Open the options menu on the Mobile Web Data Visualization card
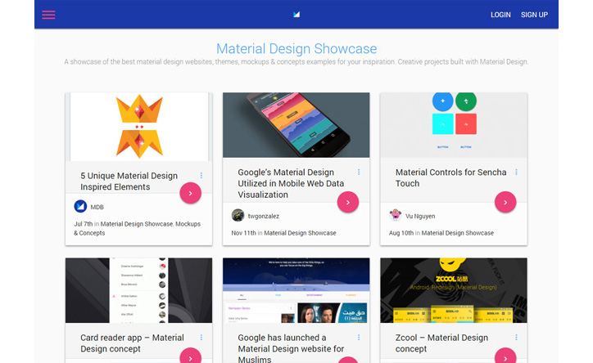This screenshot has width=593, height=363. [359, 172]
